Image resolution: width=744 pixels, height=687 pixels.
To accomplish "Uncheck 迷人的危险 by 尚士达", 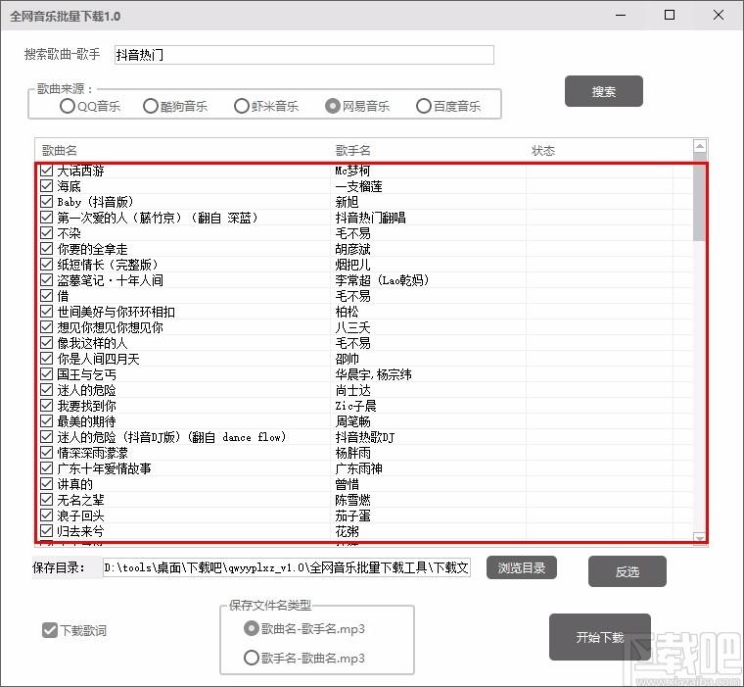I will click(x=47, y=390).
